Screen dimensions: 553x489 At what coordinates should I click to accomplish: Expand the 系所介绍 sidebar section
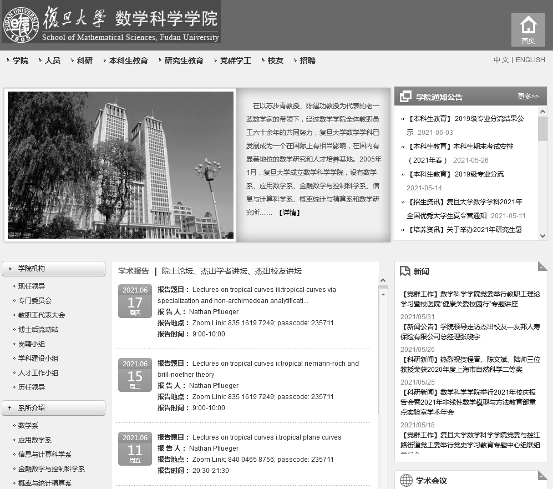coord(54,408)
